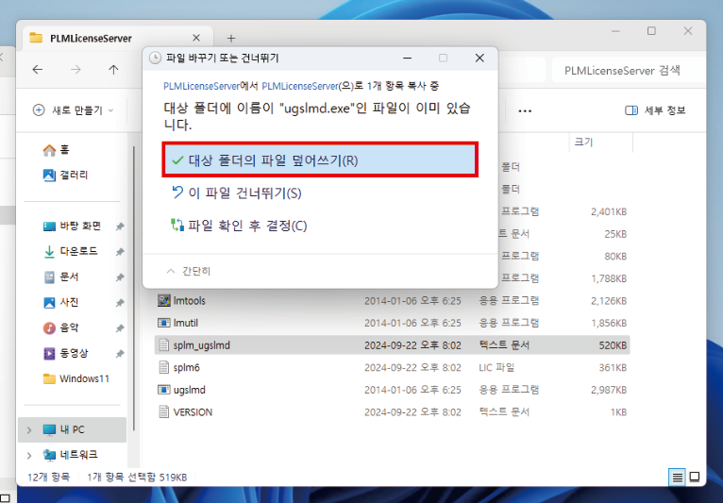723x503 pixels.
Task: Select the PLMLicenseServer tab
Action: click(x=117, y=38)
